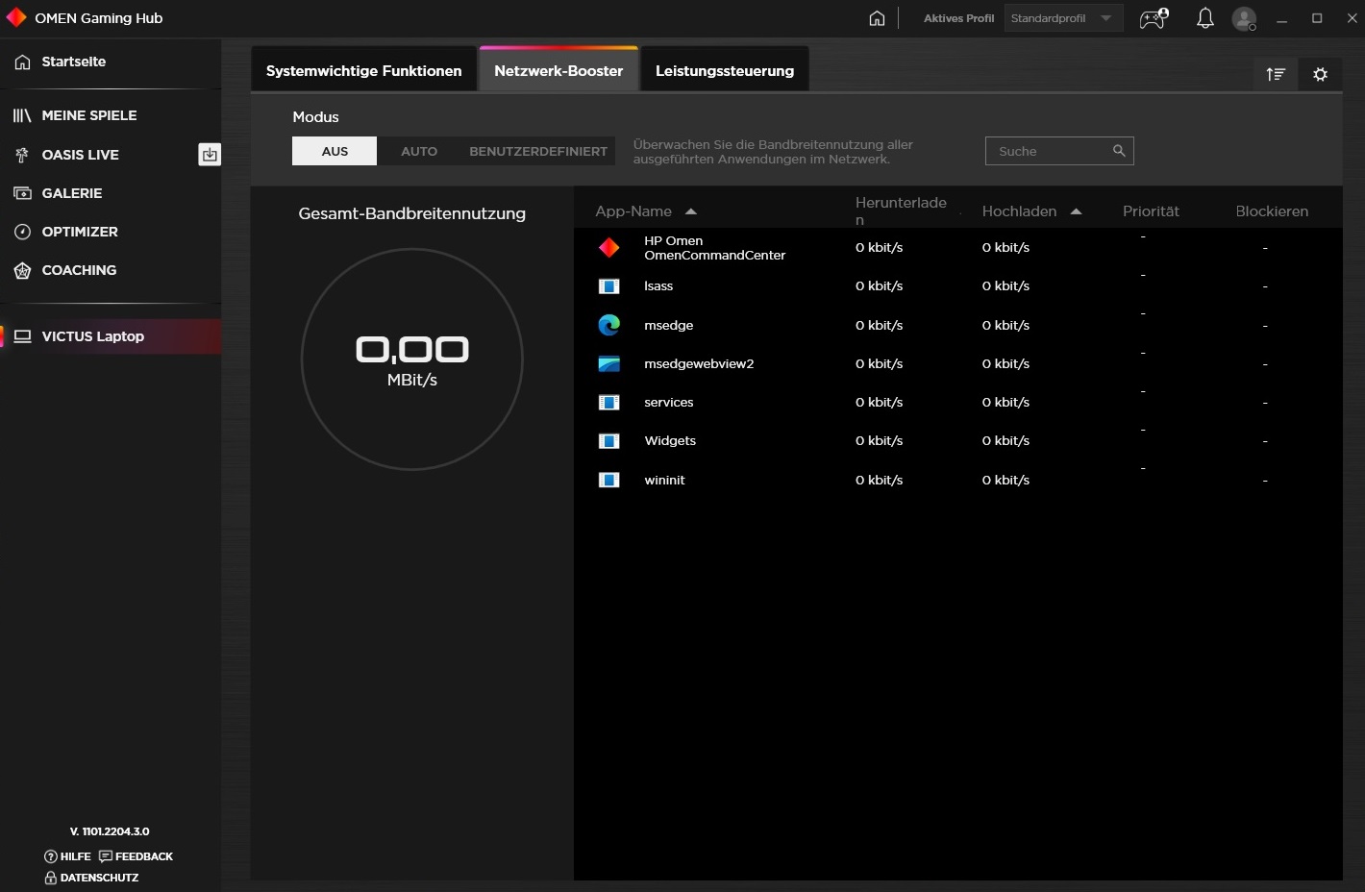Click the msedgewebview2 app icon
The image size is (1365, 892).
click(x=609, y=363)
